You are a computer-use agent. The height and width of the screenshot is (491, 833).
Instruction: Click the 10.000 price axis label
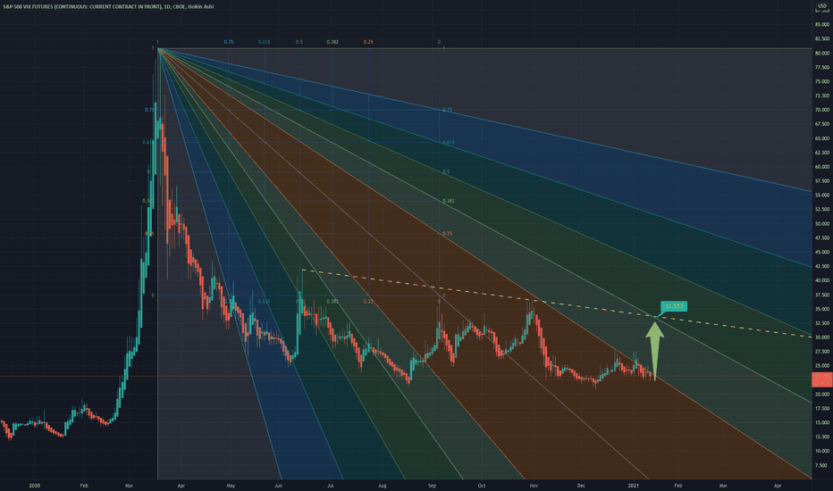pyautogui.click(x=822, y=451)
